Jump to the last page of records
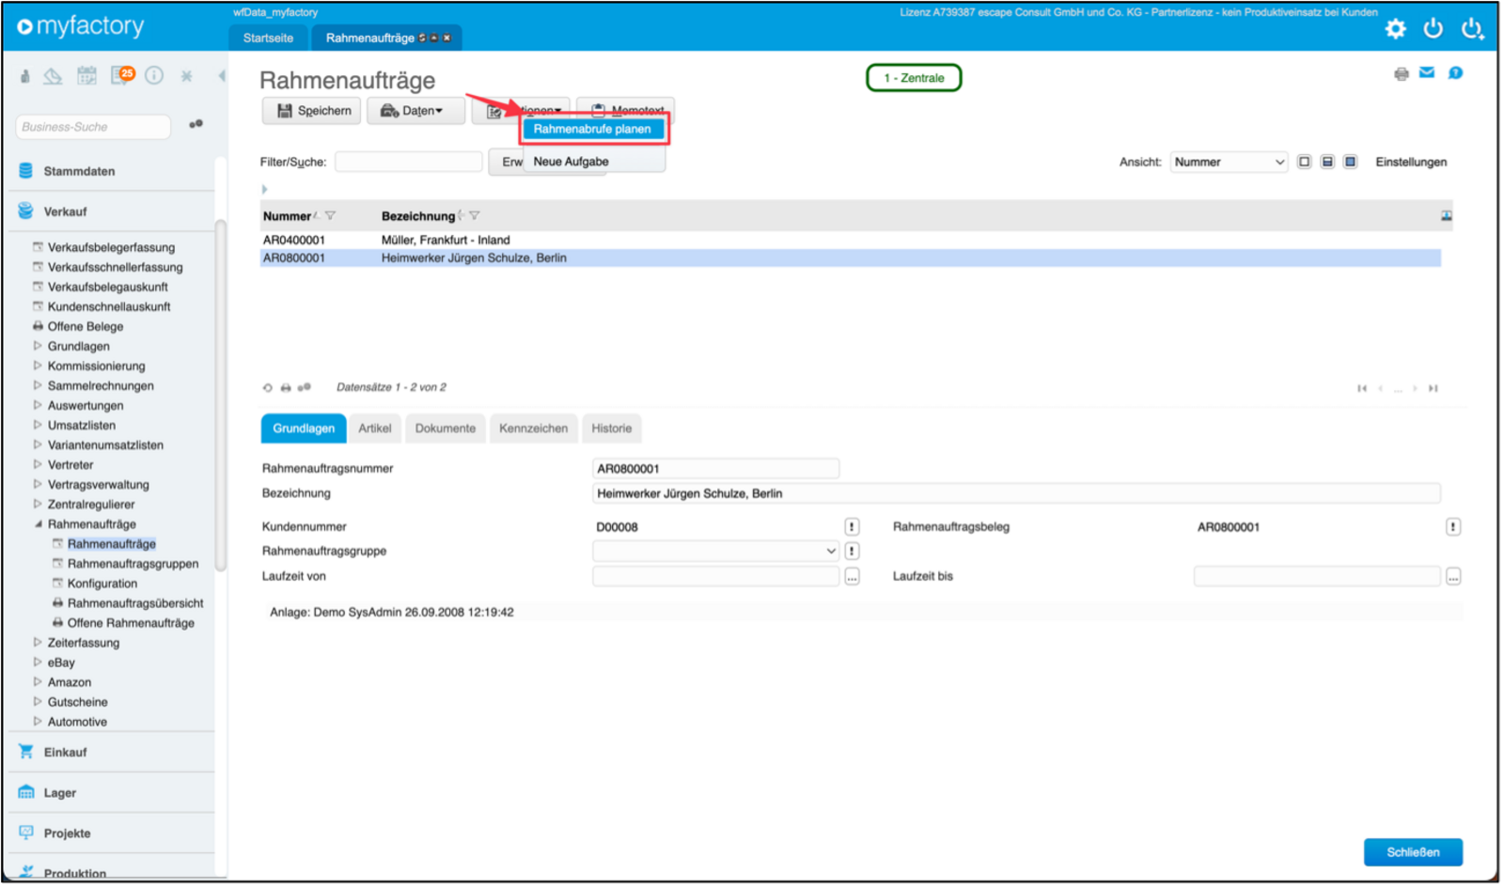The height and width of the screenshot is (889, 1504). click(x=1433, y=388)
